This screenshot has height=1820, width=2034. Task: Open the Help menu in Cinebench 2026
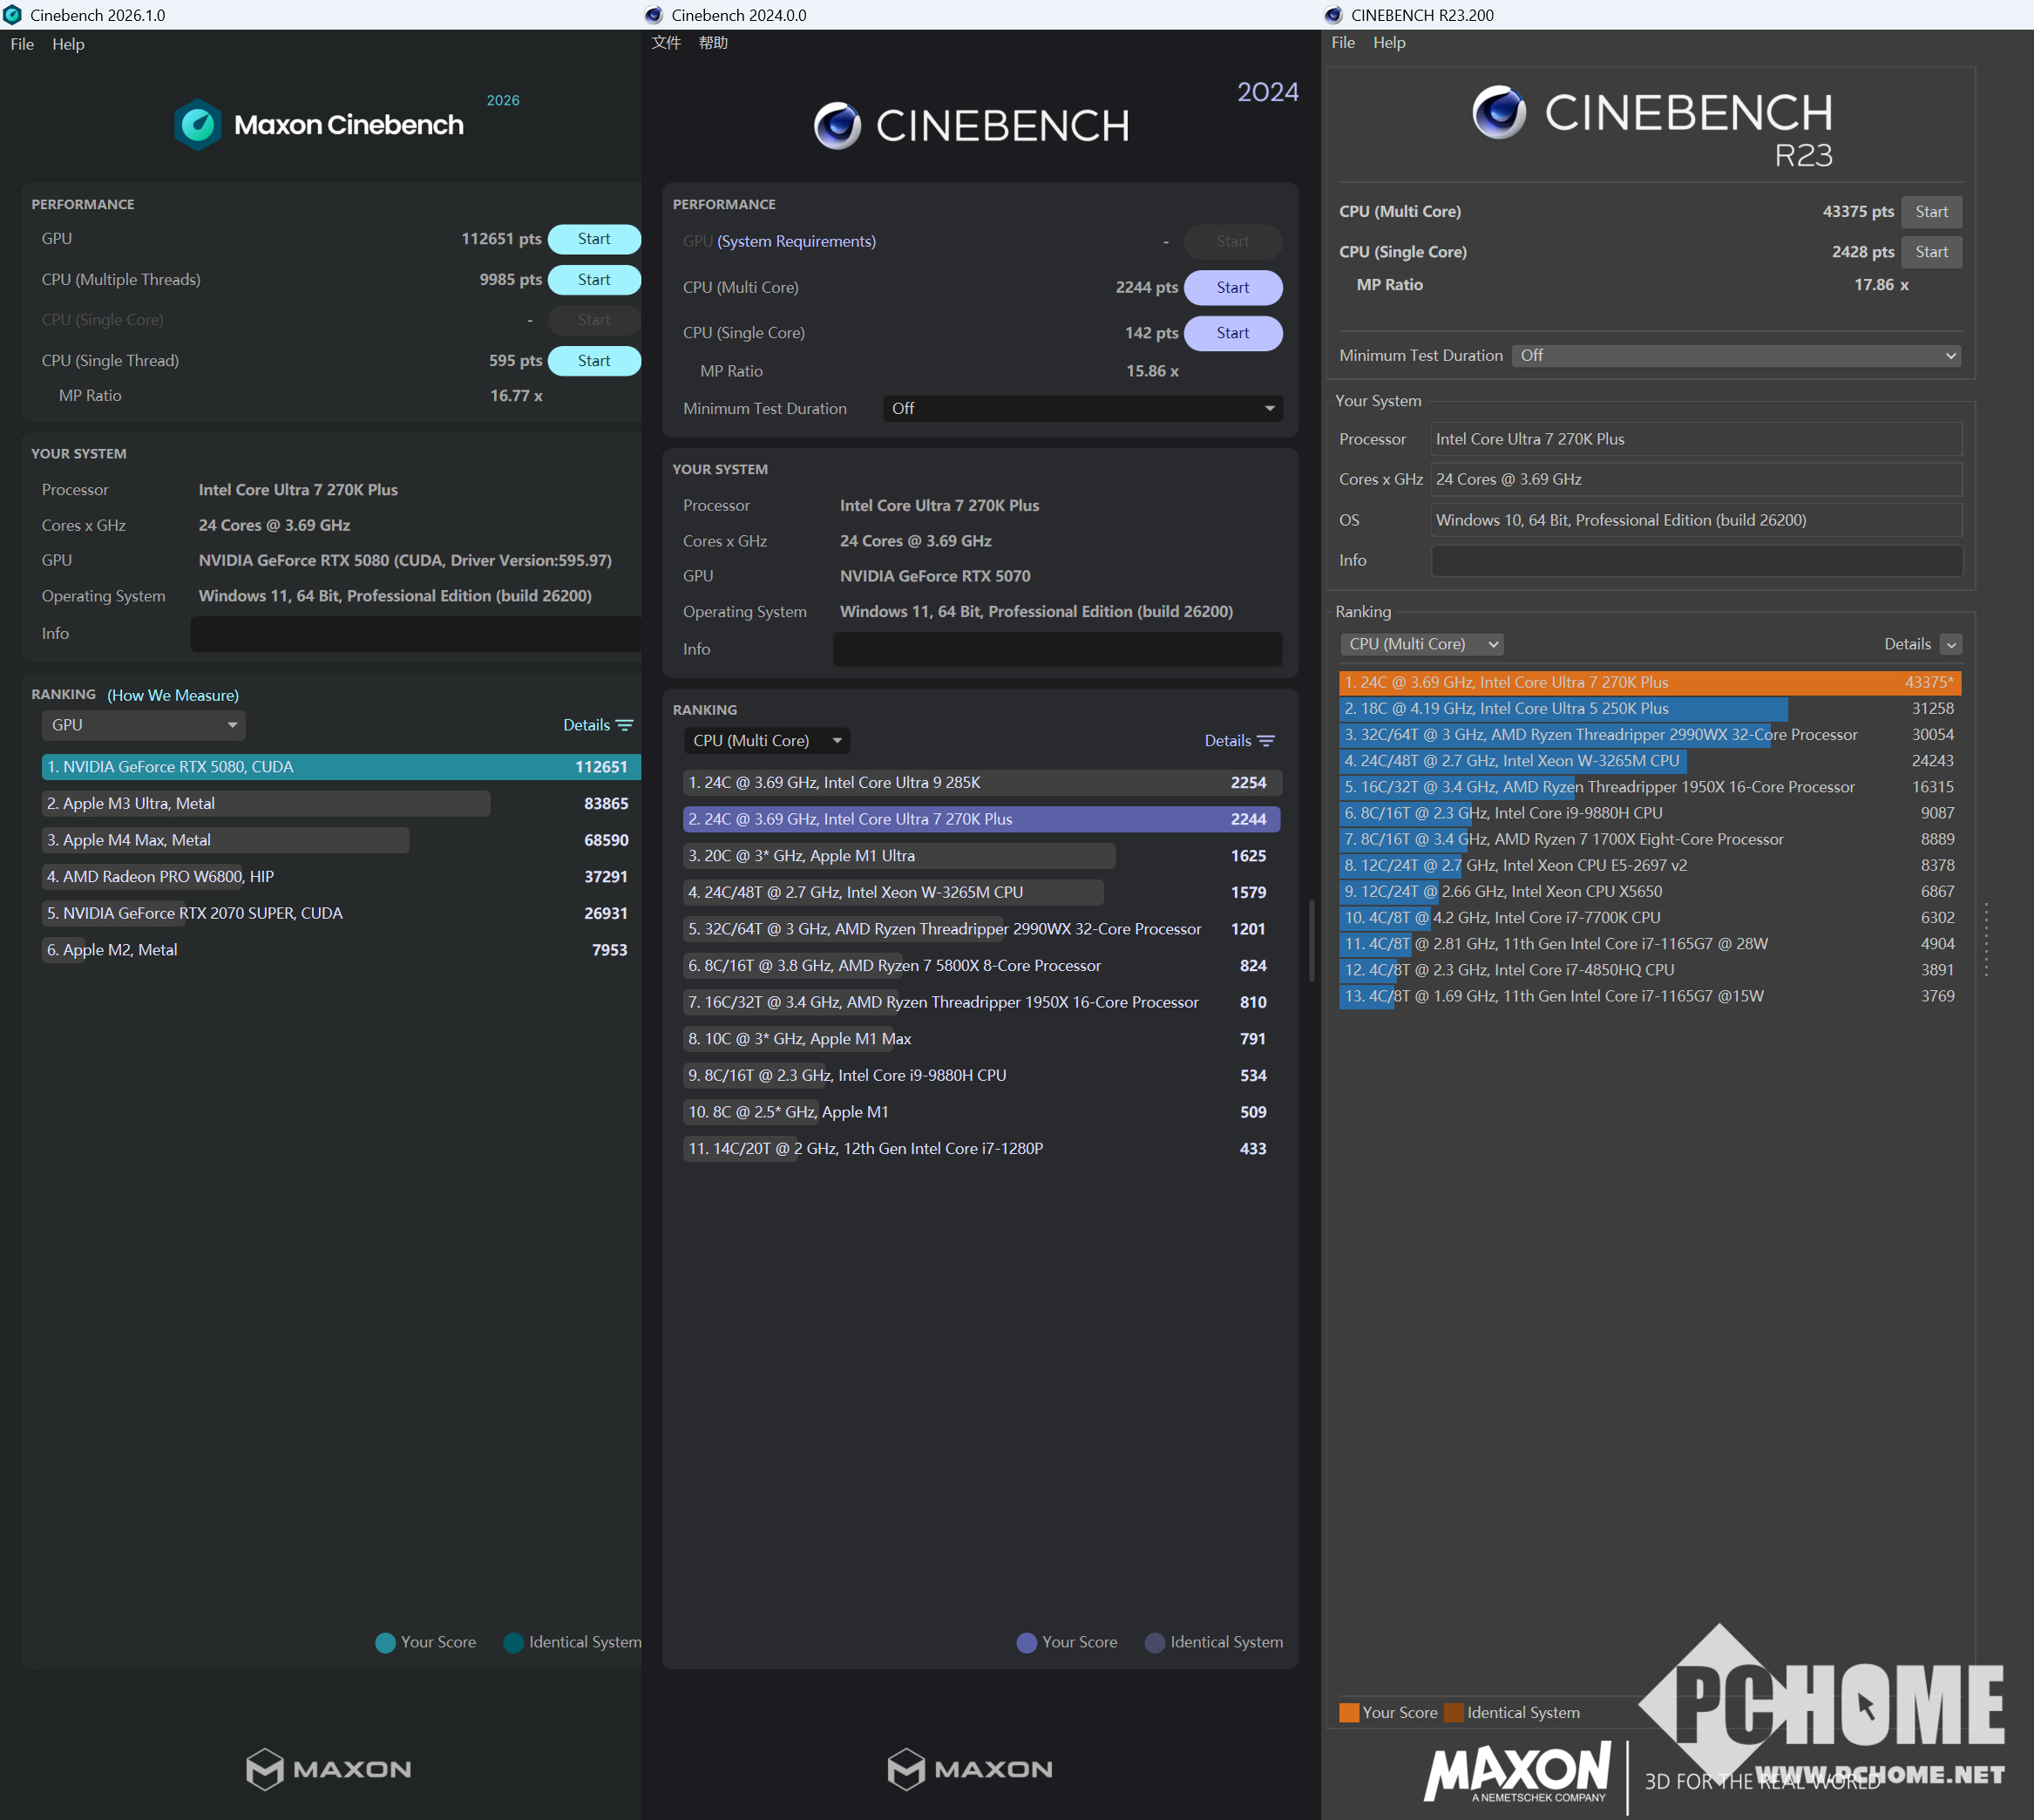click(68, 44)
